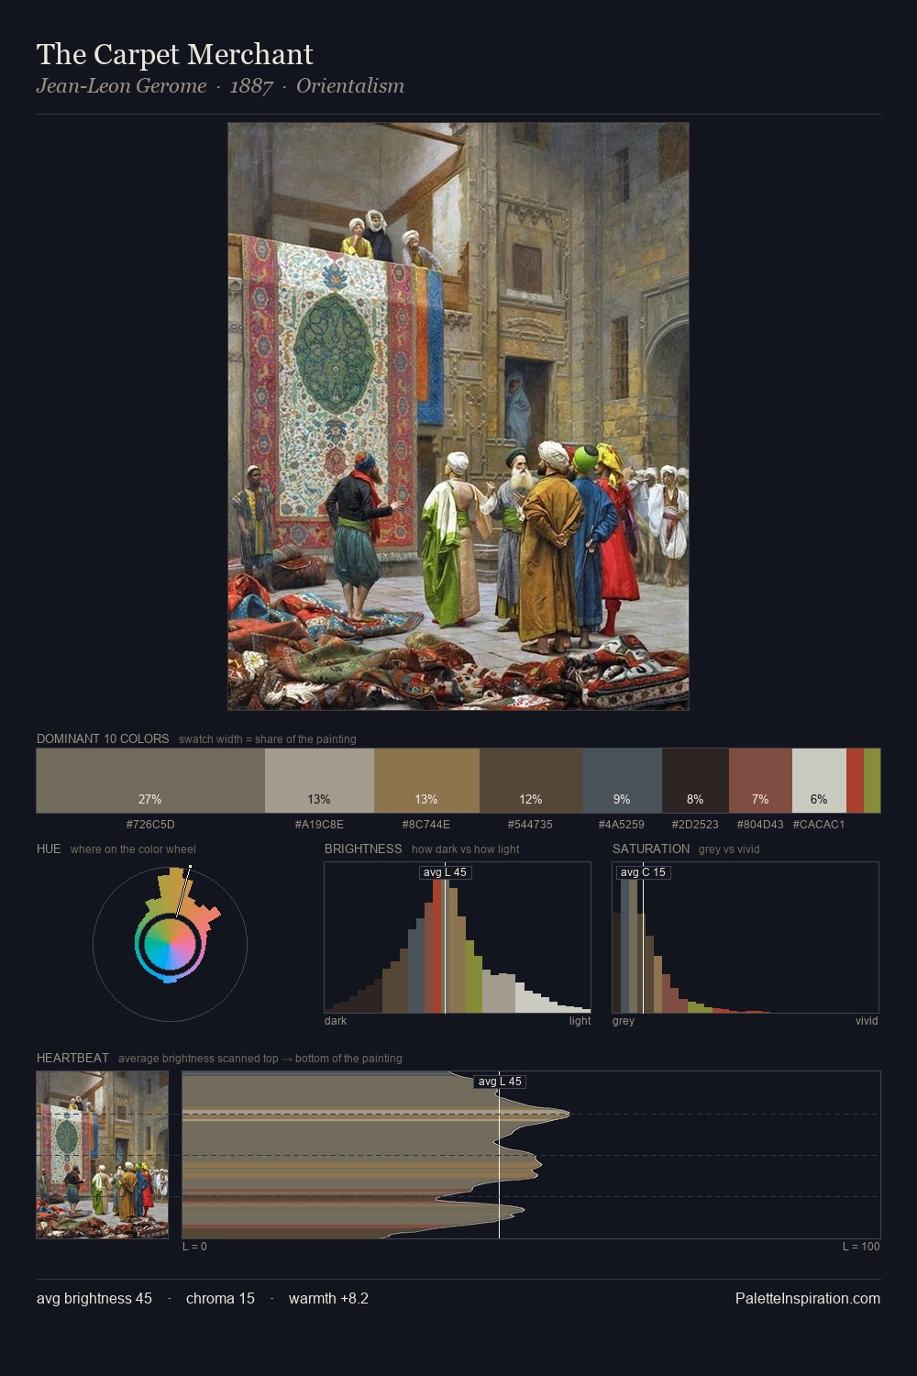Click the #804D43 reddish-brown swatch
Viewport: 917px width, 1376px height.
tap(760, 781)
